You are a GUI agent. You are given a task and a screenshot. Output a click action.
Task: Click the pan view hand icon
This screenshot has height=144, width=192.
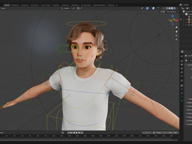[176, 32]
